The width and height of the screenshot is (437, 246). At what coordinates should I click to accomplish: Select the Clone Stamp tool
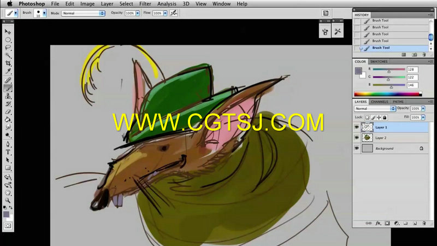pos(8,96)
